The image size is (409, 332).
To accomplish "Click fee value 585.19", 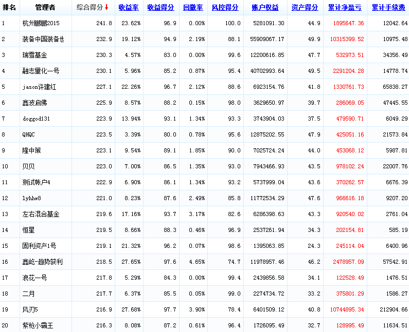I will (x=398, y=230).
